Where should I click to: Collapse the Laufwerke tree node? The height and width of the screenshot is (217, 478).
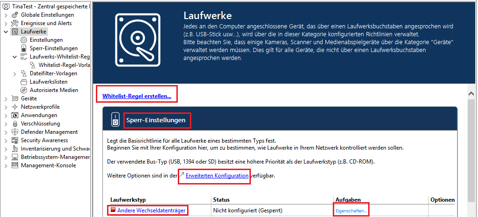pyautogui.click(x=6, y=32)
